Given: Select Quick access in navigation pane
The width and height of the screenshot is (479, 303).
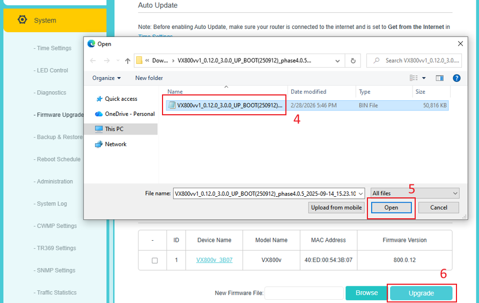Looking at the screenshot, I should (121, 99).
